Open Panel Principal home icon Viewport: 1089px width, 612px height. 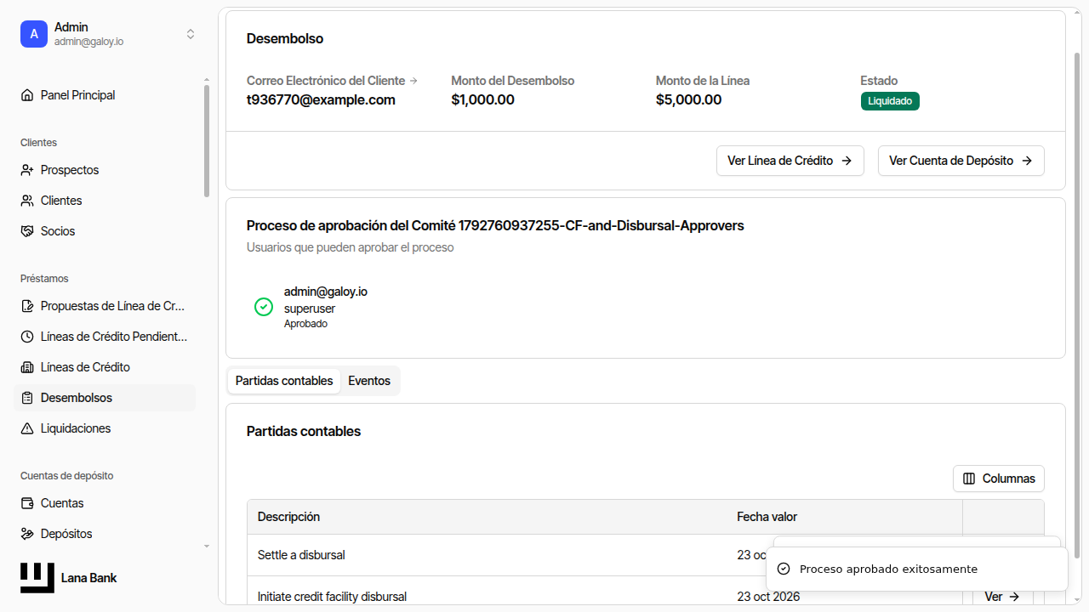click(27, 95)
